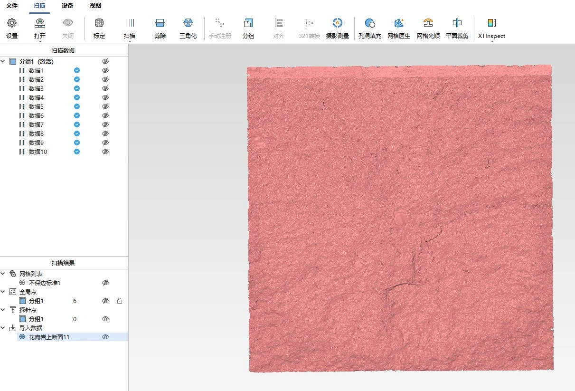Click the global point count 6

point(75,301)
